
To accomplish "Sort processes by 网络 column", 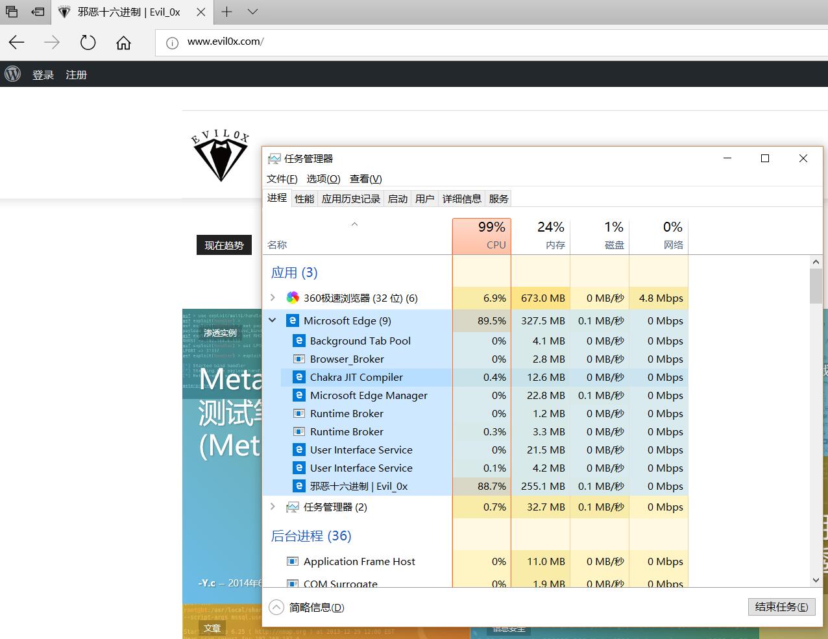I will coord(659,236).
